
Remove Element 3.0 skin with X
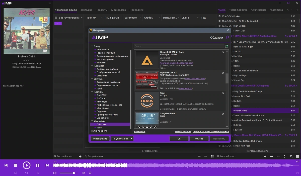pyautogui.click(x=223, y=52)
